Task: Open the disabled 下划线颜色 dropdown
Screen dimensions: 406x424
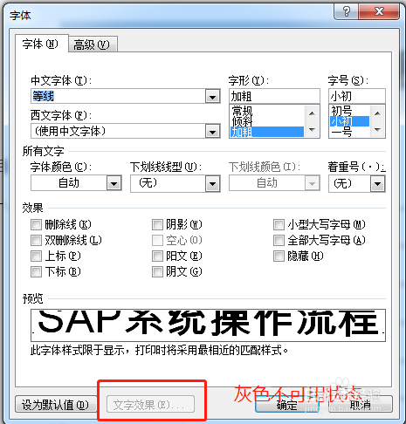Action: pyautogui.click(x=312, y=183)
